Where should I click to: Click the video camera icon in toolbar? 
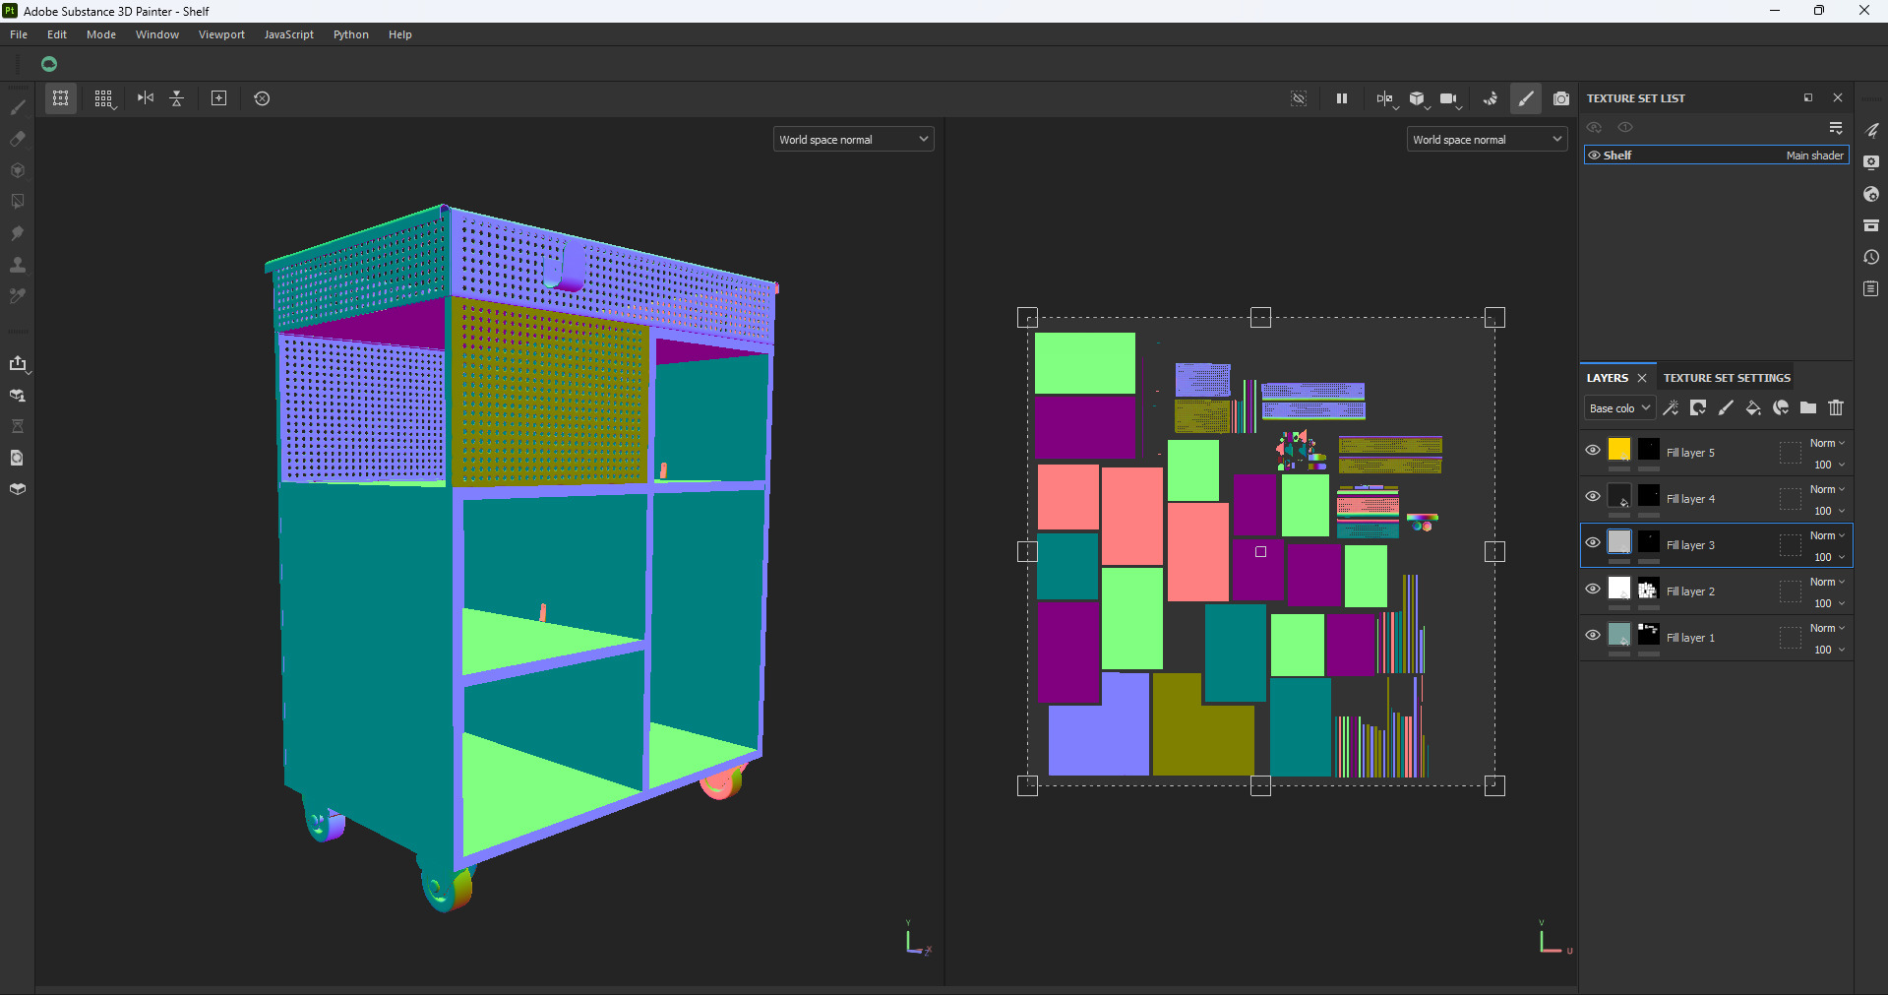pyautogui.click(x=1449, y=98)
